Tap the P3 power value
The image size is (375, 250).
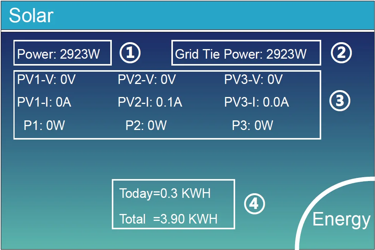pos(252,125)
